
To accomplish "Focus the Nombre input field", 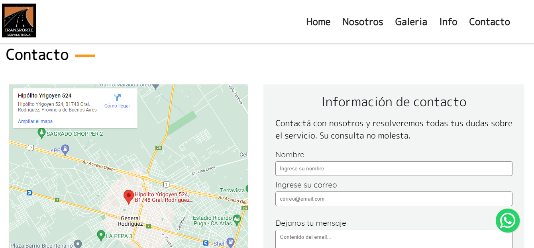I will [x=394, y=168].
